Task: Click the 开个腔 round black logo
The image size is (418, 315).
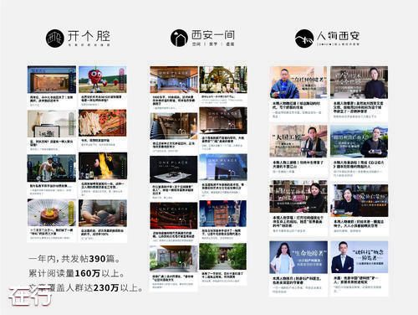Action: 55,39
